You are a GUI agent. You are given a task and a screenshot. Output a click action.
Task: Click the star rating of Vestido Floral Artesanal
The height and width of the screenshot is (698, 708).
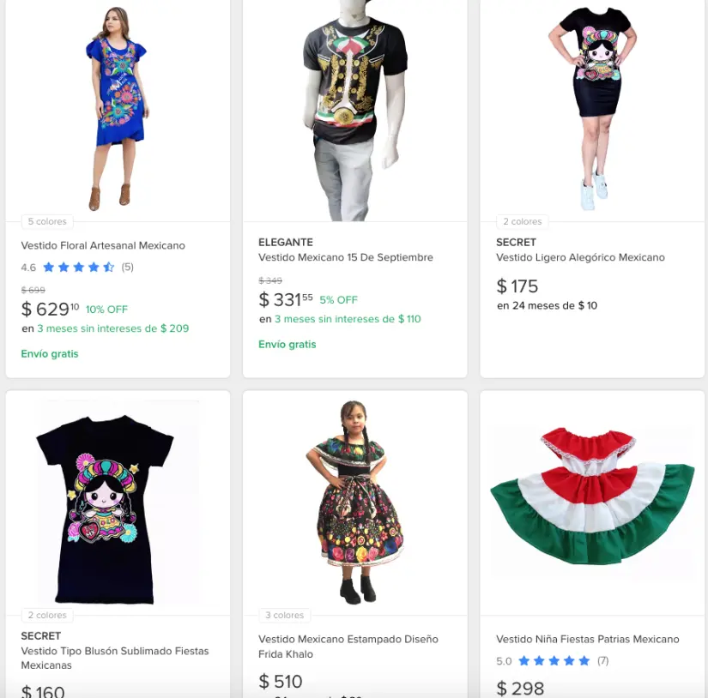tap(78, 268)
